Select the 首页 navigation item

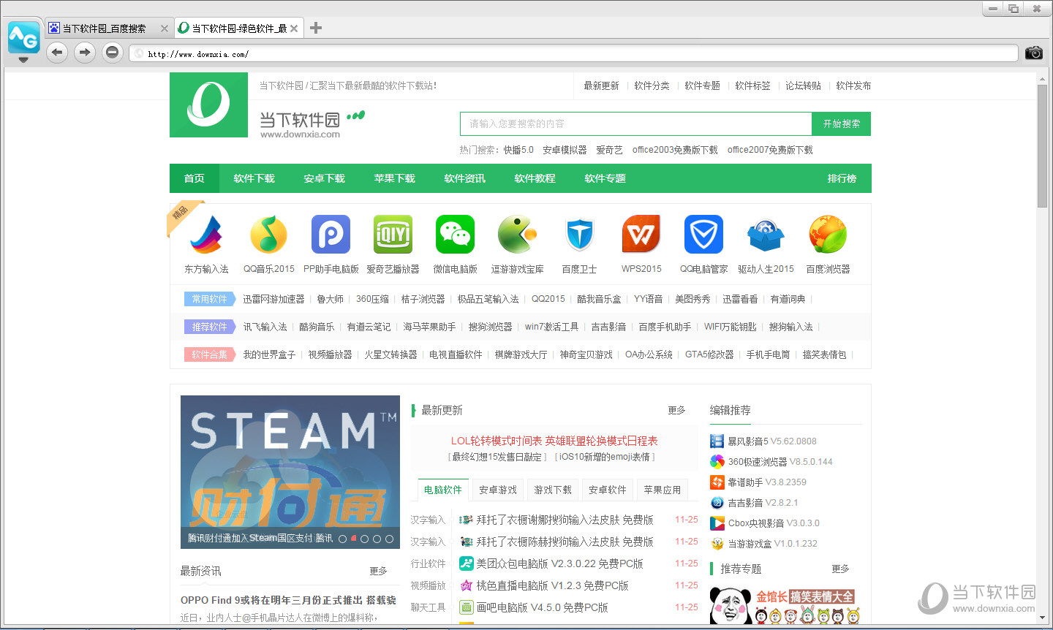click(194, 178)
